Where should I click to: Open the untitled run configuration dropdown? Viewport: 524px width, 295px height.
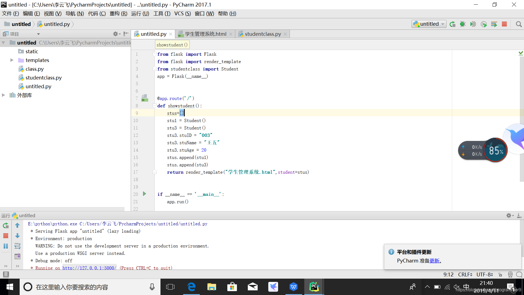(x=429, y=24)
